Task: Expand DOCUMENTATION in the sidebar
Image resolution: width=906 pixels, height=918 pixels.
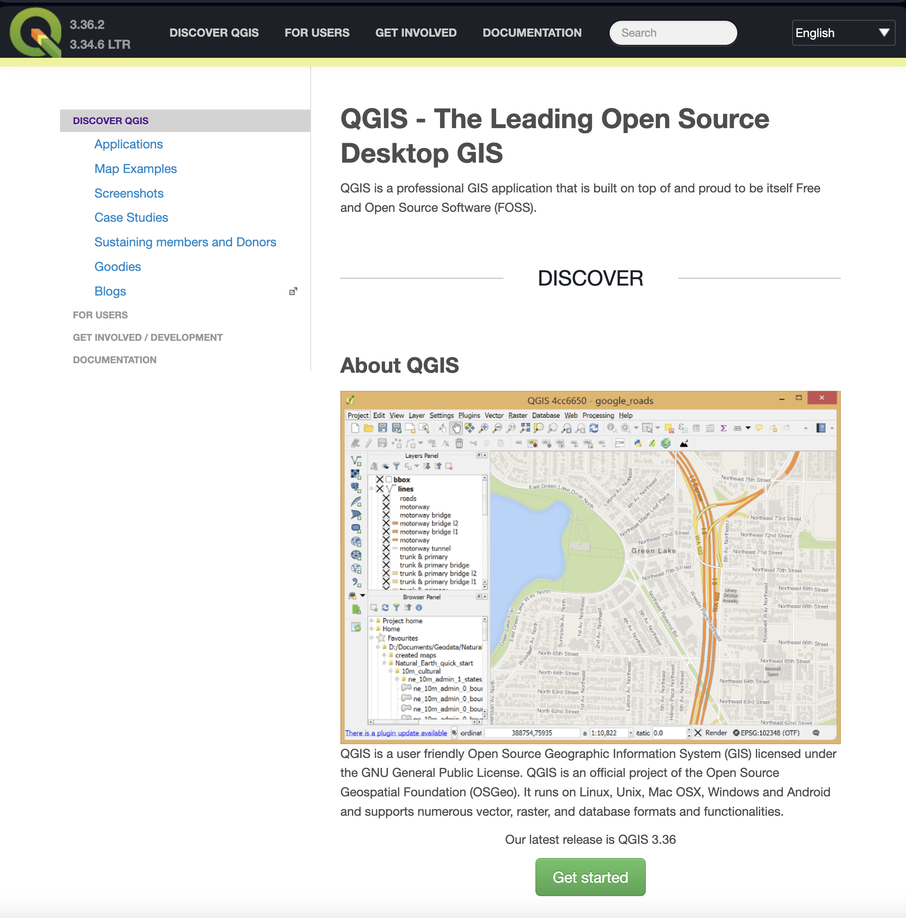Action: pyautogui.click(x=114, y=360)
